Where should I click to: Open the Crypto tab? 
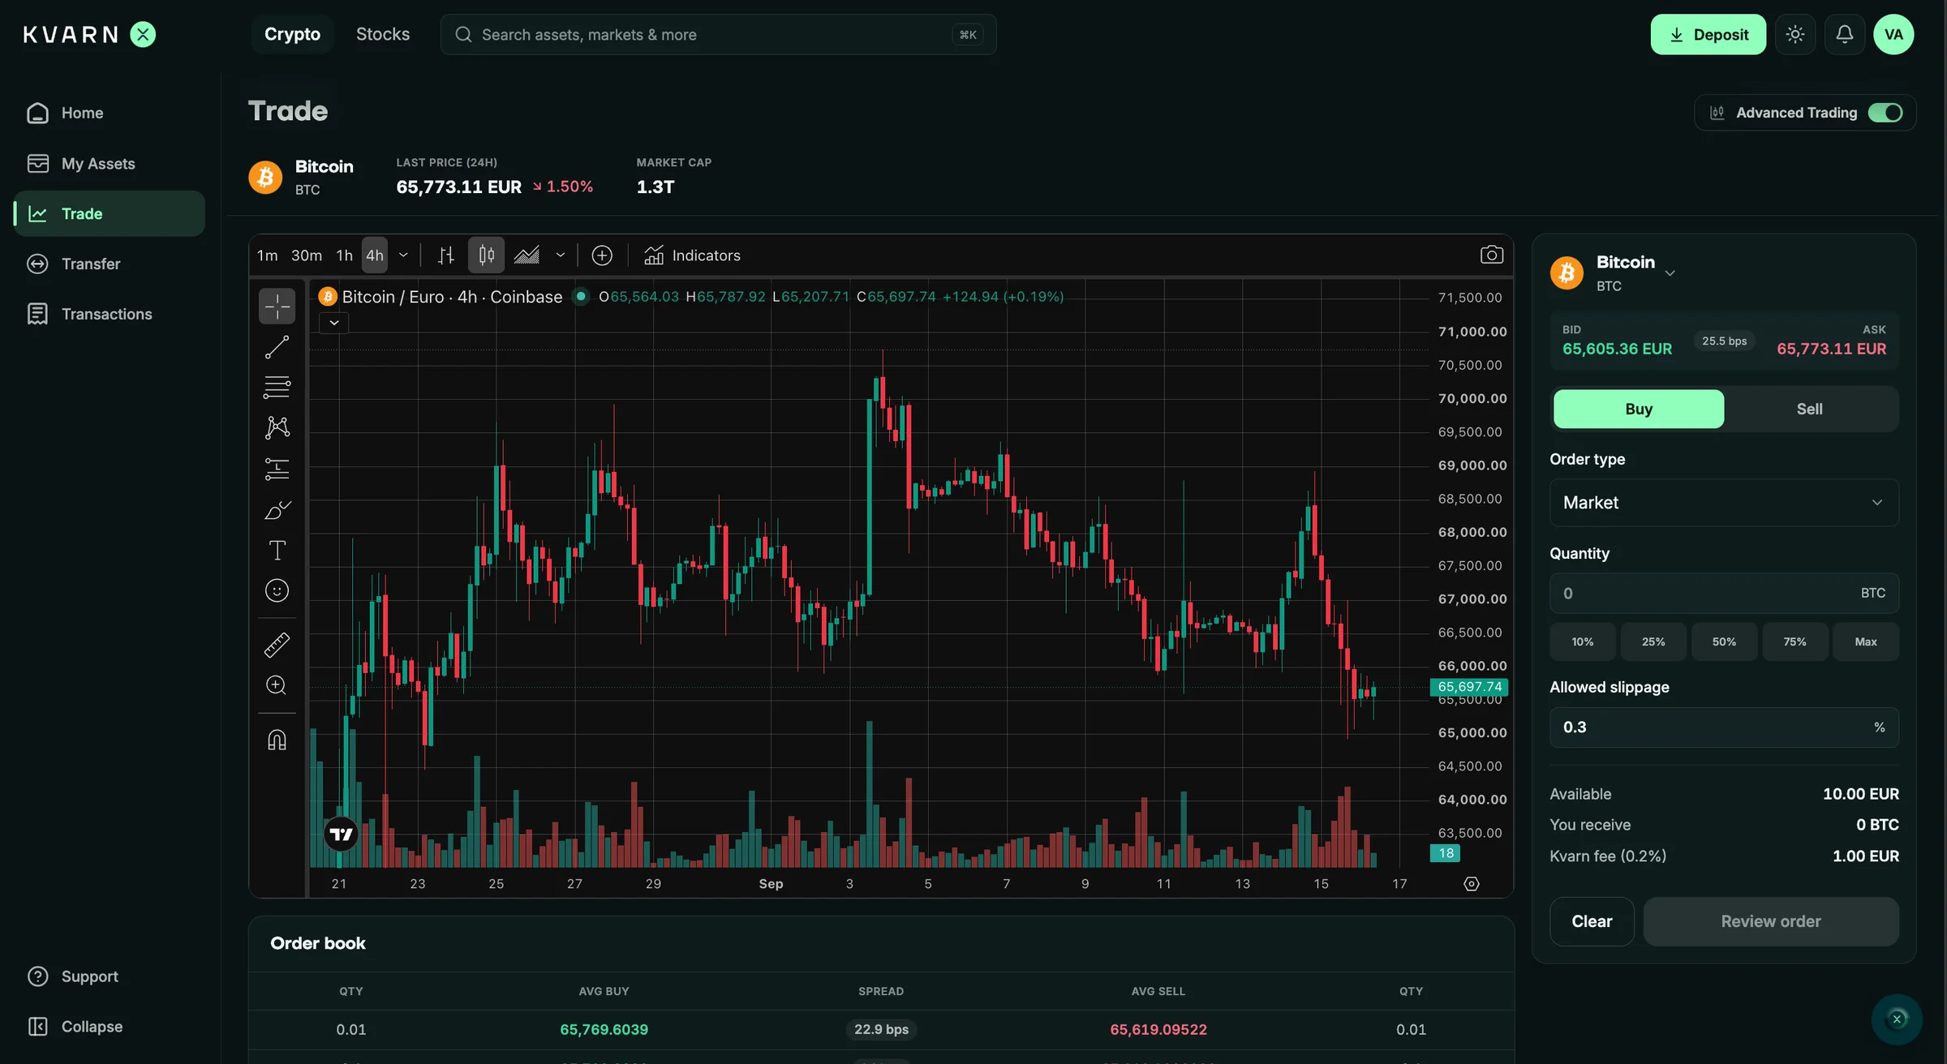pyautogui.click(x=292, y=34)
